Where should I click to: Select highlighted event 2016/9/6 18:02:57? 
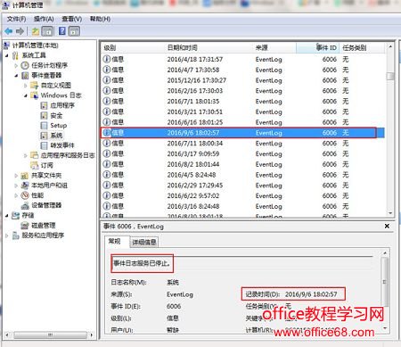(243, 133)
